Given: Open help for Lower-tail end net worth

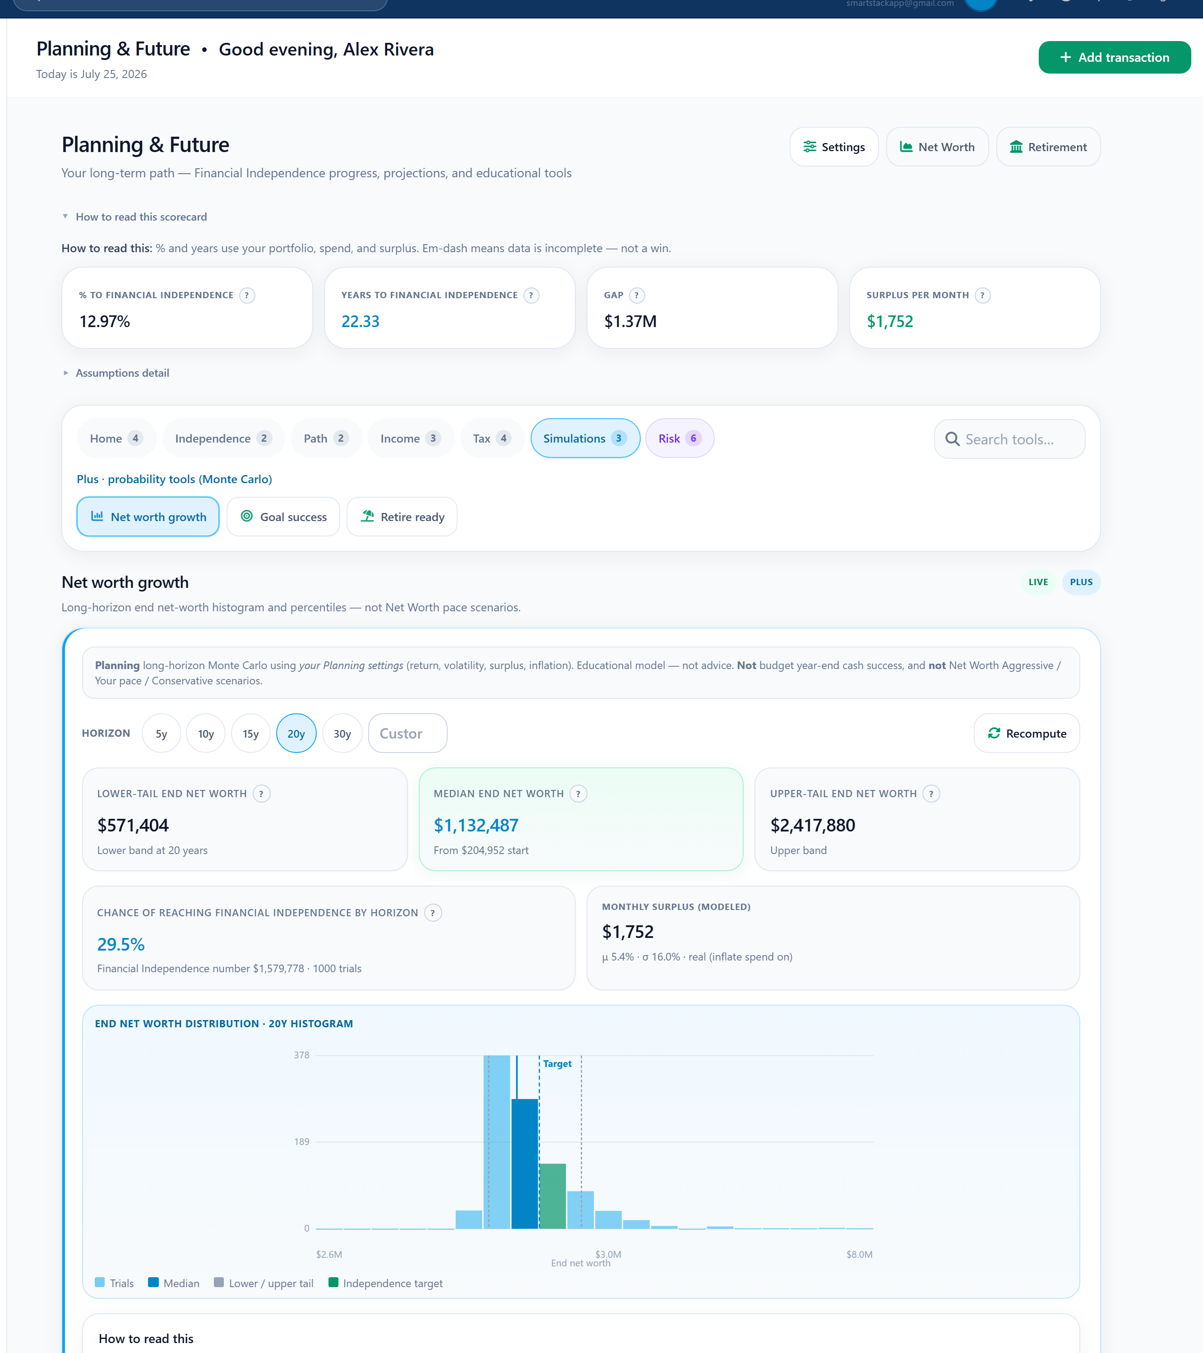Looking at the screenshot, I should coord(262,794).
